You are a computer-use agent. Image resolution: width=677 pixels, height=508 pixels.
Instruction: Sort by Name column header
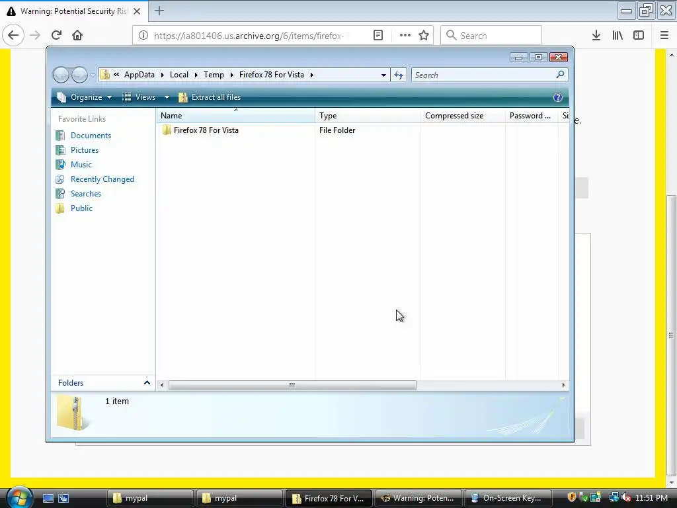tap(236, 115)
